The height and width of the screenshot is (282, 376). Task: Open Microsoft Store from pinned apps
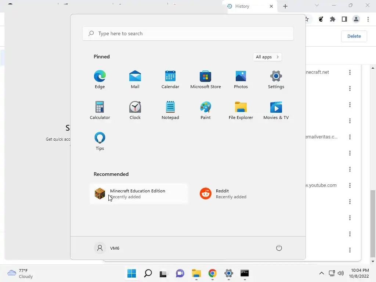pyautogui.click(x=206, y=80)
